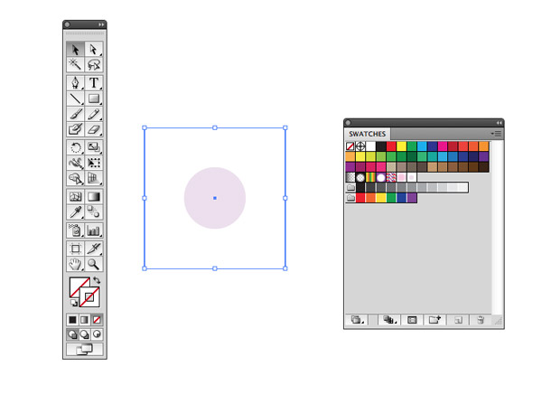Pick the rainbow gradient swatch

tap(370, 177)
